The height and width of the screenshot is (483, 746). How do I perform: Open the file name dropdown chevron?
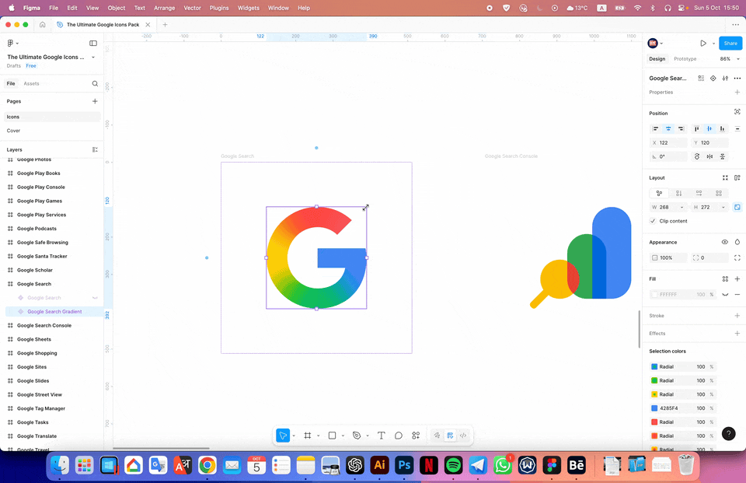point(93,57)
